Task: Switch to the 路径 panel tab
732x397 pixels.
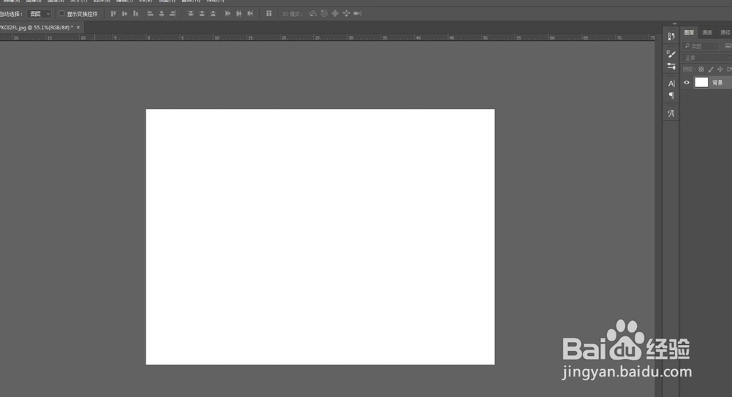Action: [725, 32]
